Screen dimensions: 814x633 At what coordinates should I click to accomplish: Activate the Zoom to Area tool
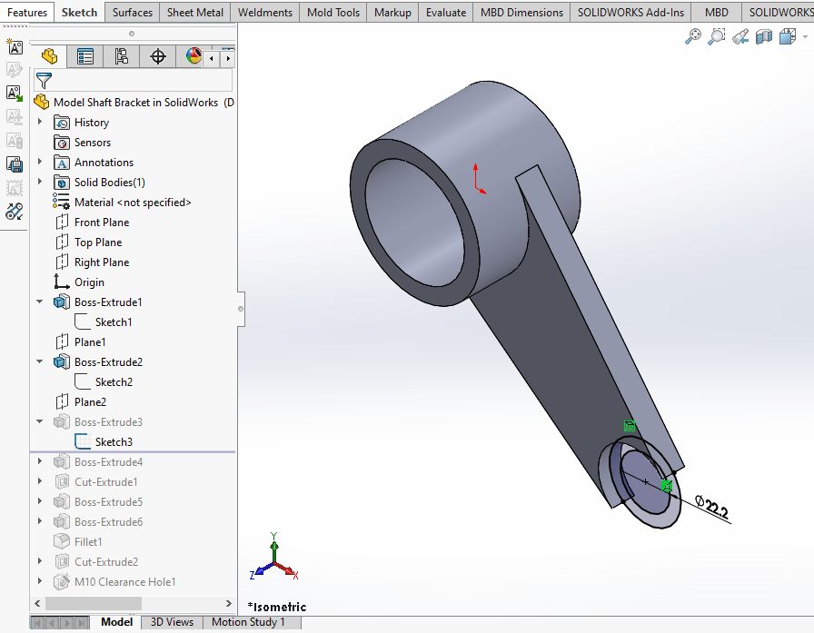coord(716,36)
